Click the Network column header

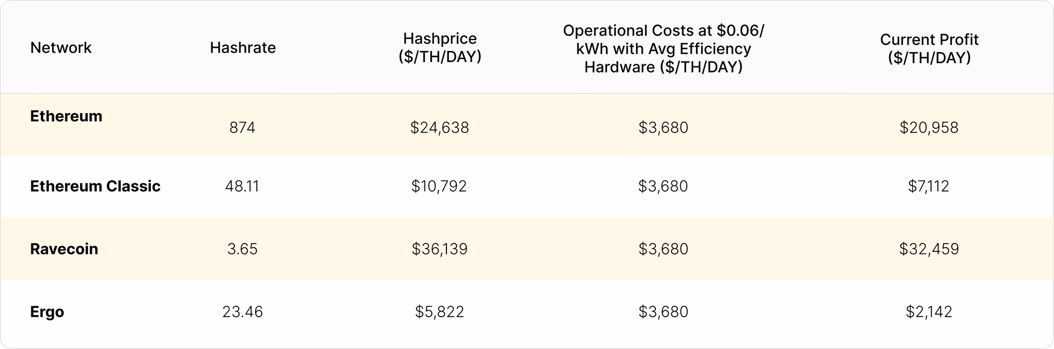click(60, 48)
